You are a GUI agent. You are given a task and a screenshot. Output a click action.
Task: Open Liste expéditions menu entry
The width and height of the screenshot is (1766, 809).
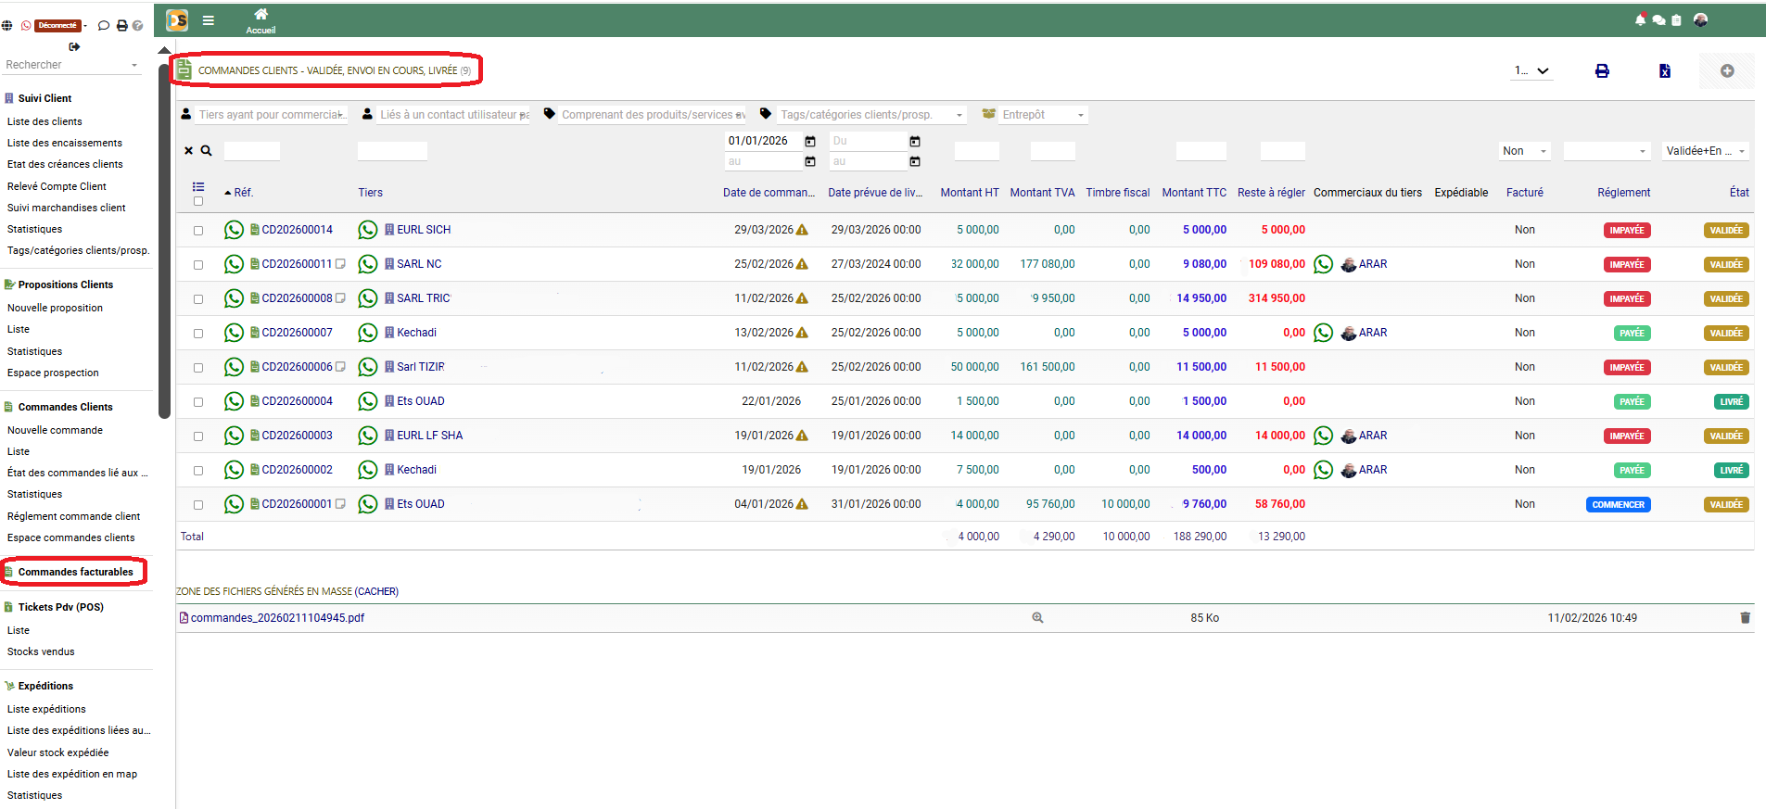[x=46, y=709]
